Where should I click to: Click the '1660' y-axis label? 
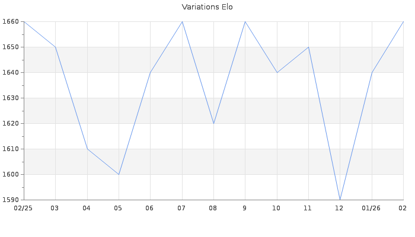[12, 22]
